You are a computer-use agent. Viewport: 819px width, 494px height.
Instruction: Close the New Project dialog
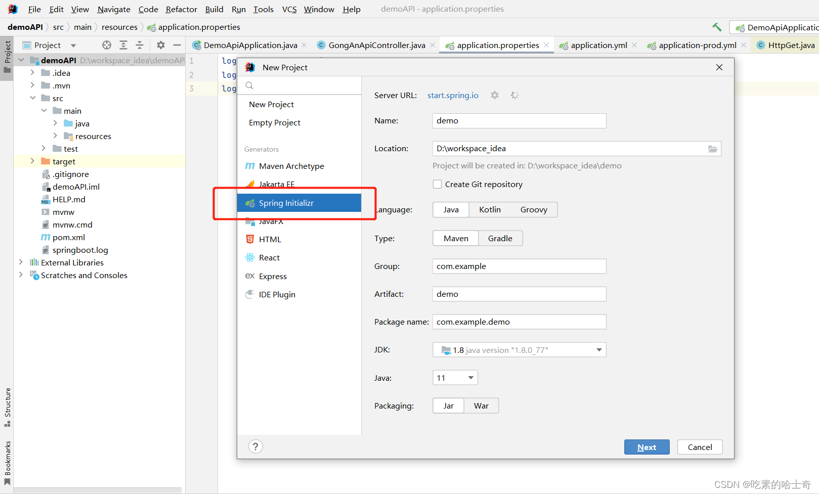tap(719, 67)
